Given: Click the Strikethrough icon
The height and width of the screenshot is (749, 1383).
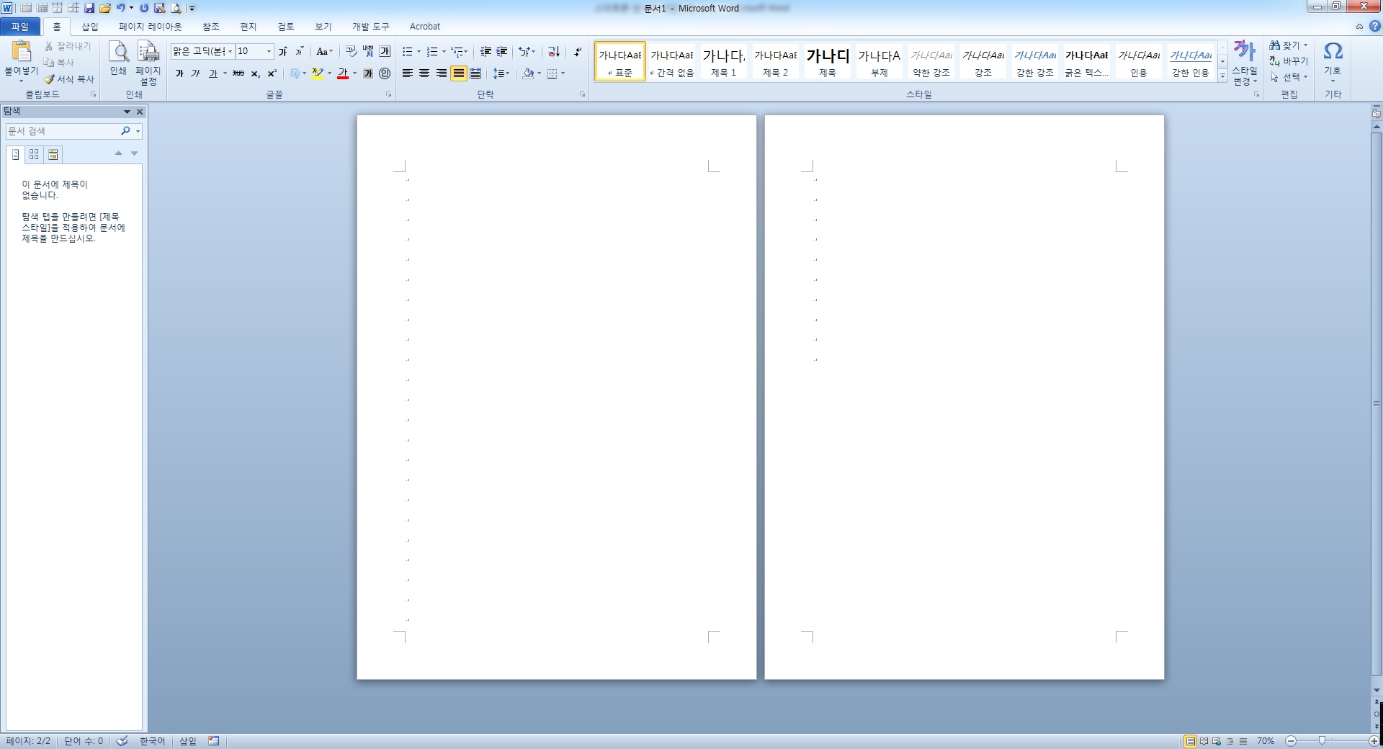Looking at the screenshot, I should (238, 73).
